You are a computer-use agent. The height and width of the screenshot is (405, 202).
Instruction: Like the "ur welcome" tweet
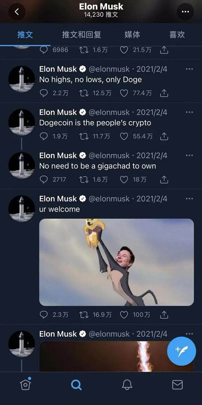(124, 315)
